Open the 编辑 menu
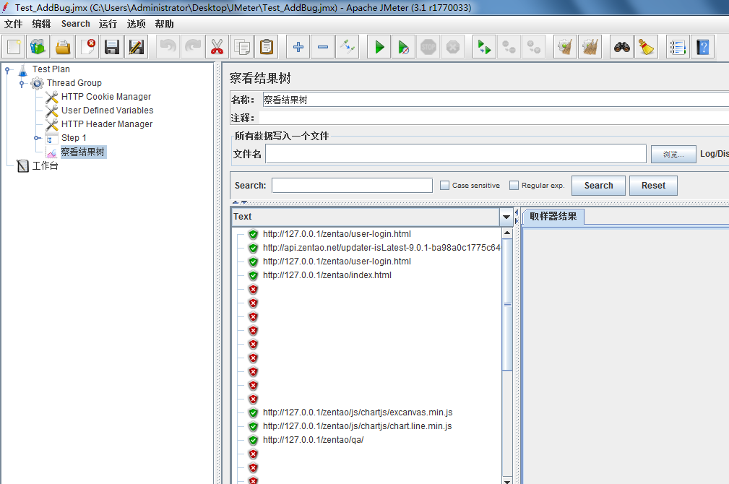 41,24
